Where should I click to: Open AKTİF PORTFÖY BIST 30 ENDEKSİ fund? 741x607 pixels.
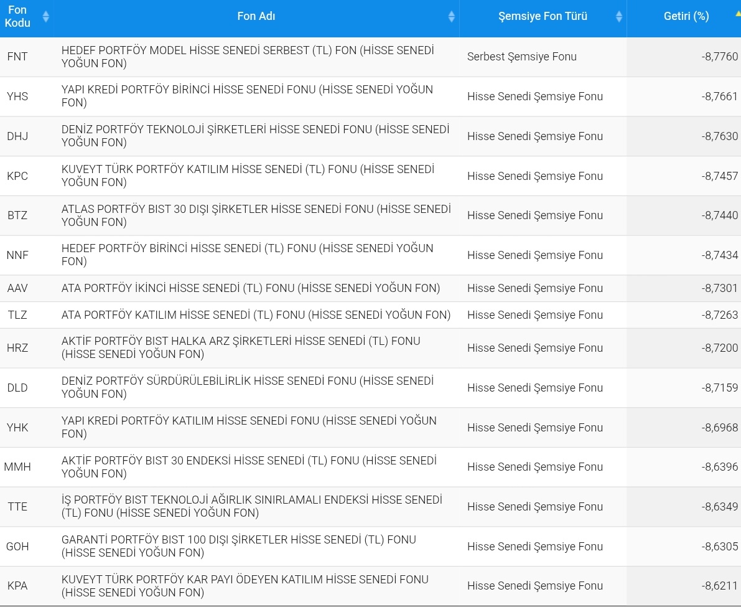point(249,467)
